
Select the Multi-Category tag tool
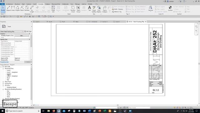[117, 9]
